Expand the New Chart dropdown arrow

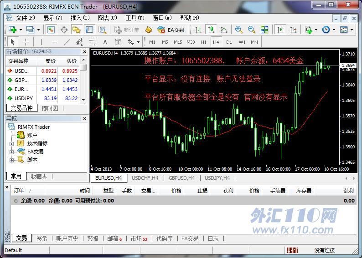[x=21, y=30]
